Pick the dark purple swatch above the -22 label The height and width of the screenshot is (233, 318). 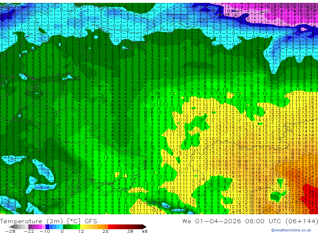click(x=30, y=227)
